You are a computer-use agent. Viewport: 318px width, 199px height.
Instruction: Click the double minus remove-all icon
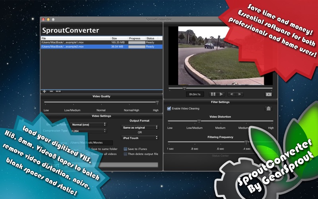click(x=58, y=92)
